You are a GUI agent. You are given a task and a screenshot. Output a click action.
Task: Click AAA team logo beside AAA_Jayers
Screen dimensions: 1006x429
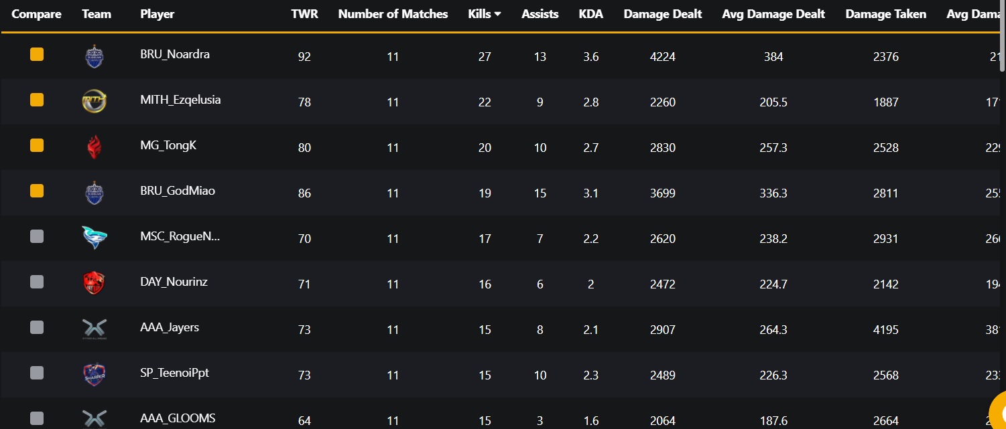point(95,329)
